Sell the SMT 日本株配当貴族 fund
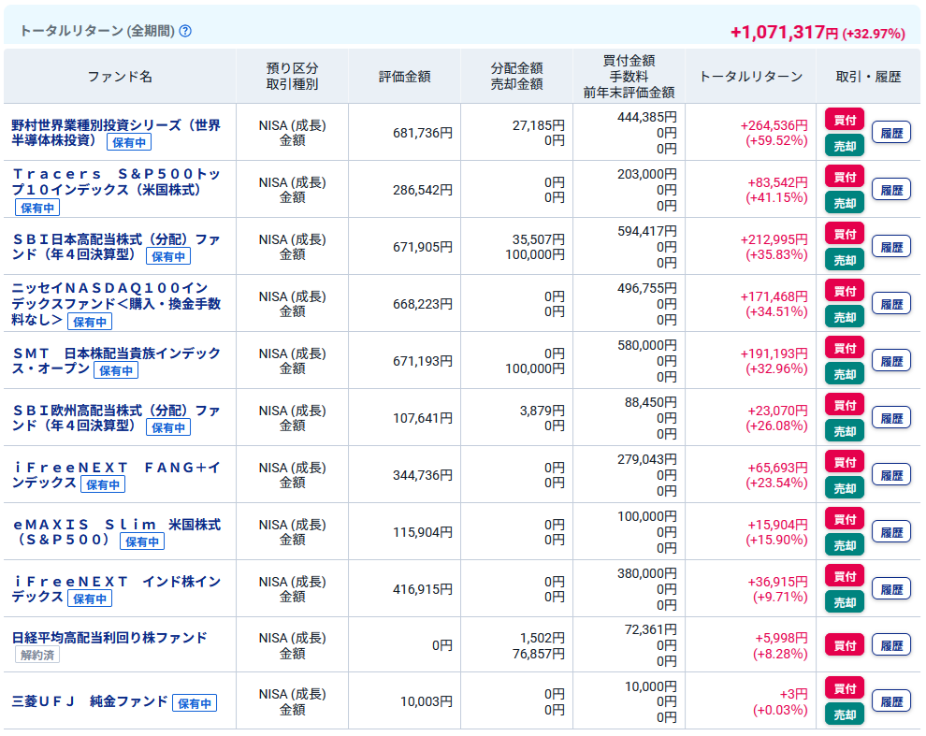 [845, 374]
